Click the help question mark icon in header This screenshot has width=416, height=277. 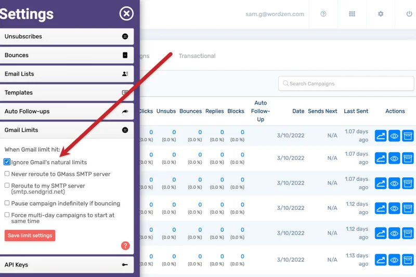[x=323, y=14]
